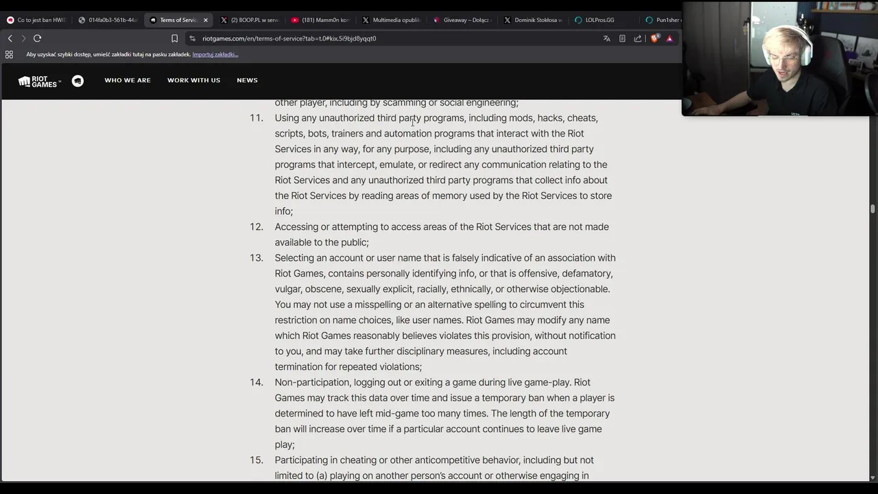Switch to the Multimedia opublikowane tab

(391, 20)
